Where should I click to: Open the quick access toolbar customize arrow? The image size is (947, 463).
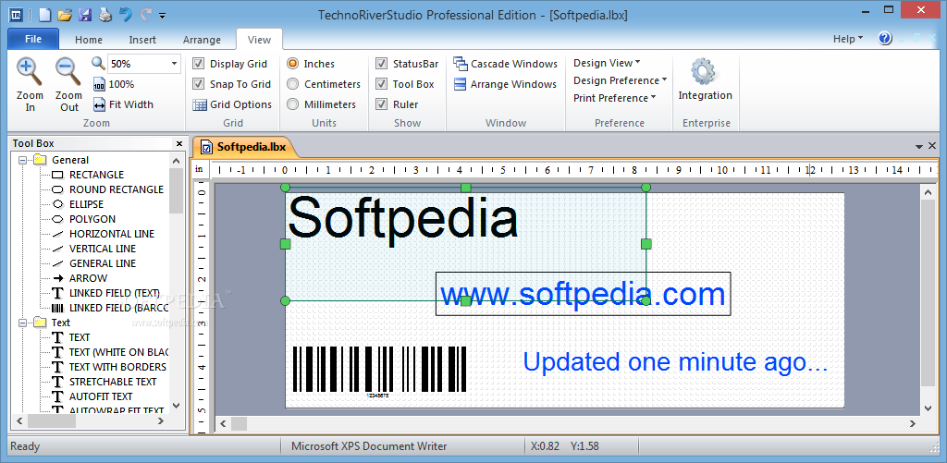click(163, 17)
